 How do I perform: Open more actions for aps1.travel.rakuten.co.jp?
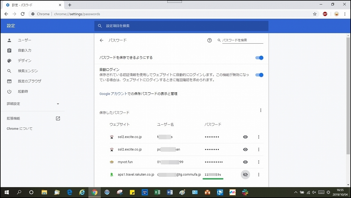pos(258,174)
